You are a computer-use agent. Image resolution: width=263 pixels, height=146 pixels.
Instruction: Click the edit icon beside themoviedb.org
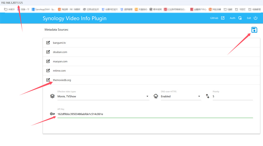click(48, 80)
